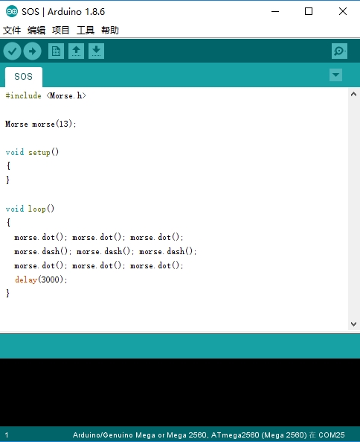The image size is (360, 442).
Task: Open the 项目 menu
Action: pyautogui.click(x=61, y=30)
